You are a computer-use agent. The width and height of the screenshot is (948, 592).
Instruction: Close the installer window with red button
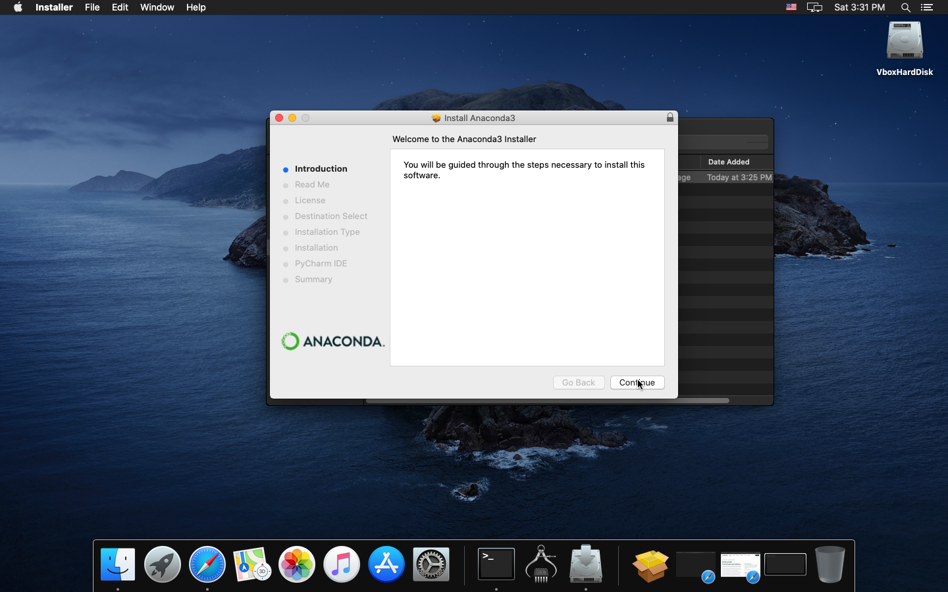pos(279,118)
